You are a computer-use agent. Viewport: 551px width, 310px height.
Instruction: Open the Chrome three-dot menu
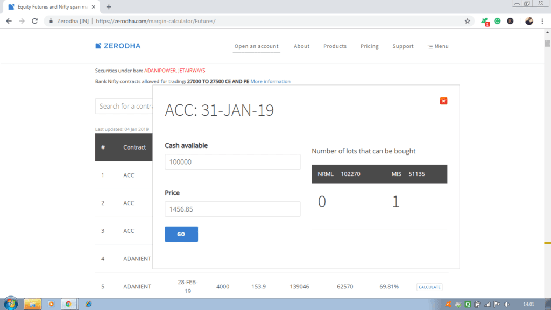click(541, 20)
